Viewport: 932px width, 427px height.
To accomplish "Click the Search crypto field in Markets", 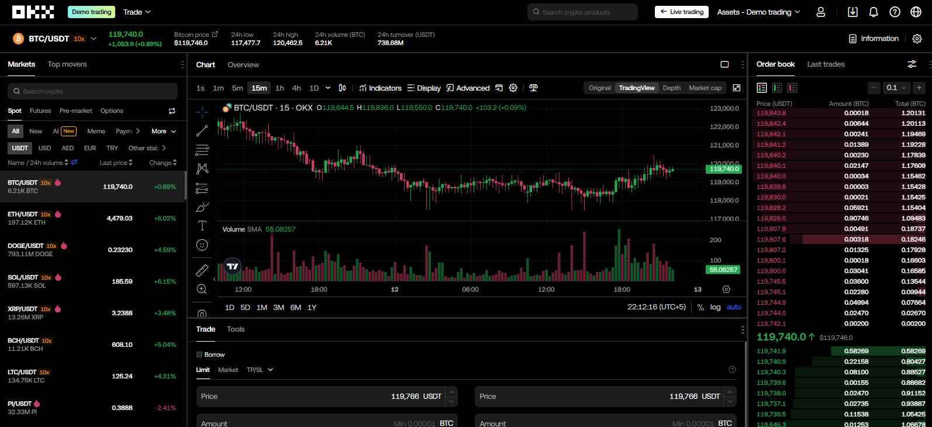I will point(92,91).
